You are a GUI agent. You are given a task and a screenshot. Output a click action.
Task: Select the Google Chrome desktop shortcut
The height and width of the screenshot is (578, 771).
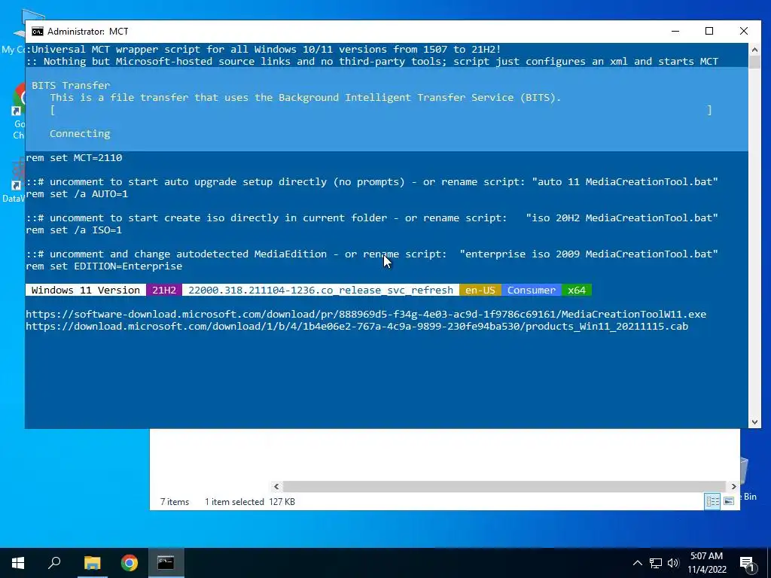19,112
